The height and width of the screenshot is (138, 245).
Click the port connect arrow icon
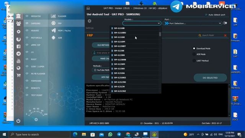(225, 23)
